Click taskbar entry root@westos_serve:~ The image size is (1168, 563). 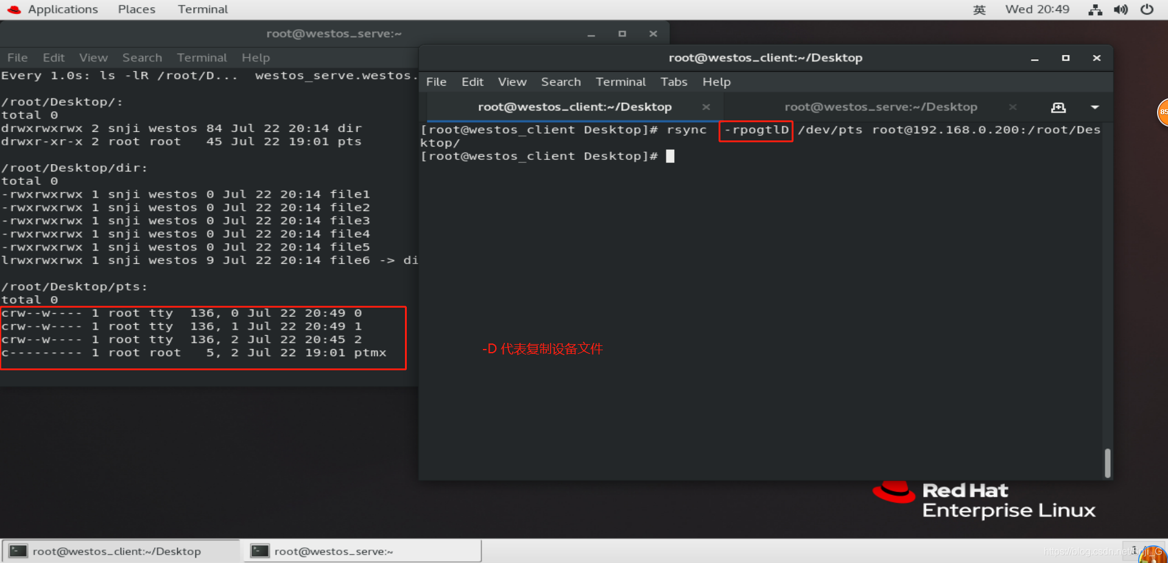[x=362, y=551]
